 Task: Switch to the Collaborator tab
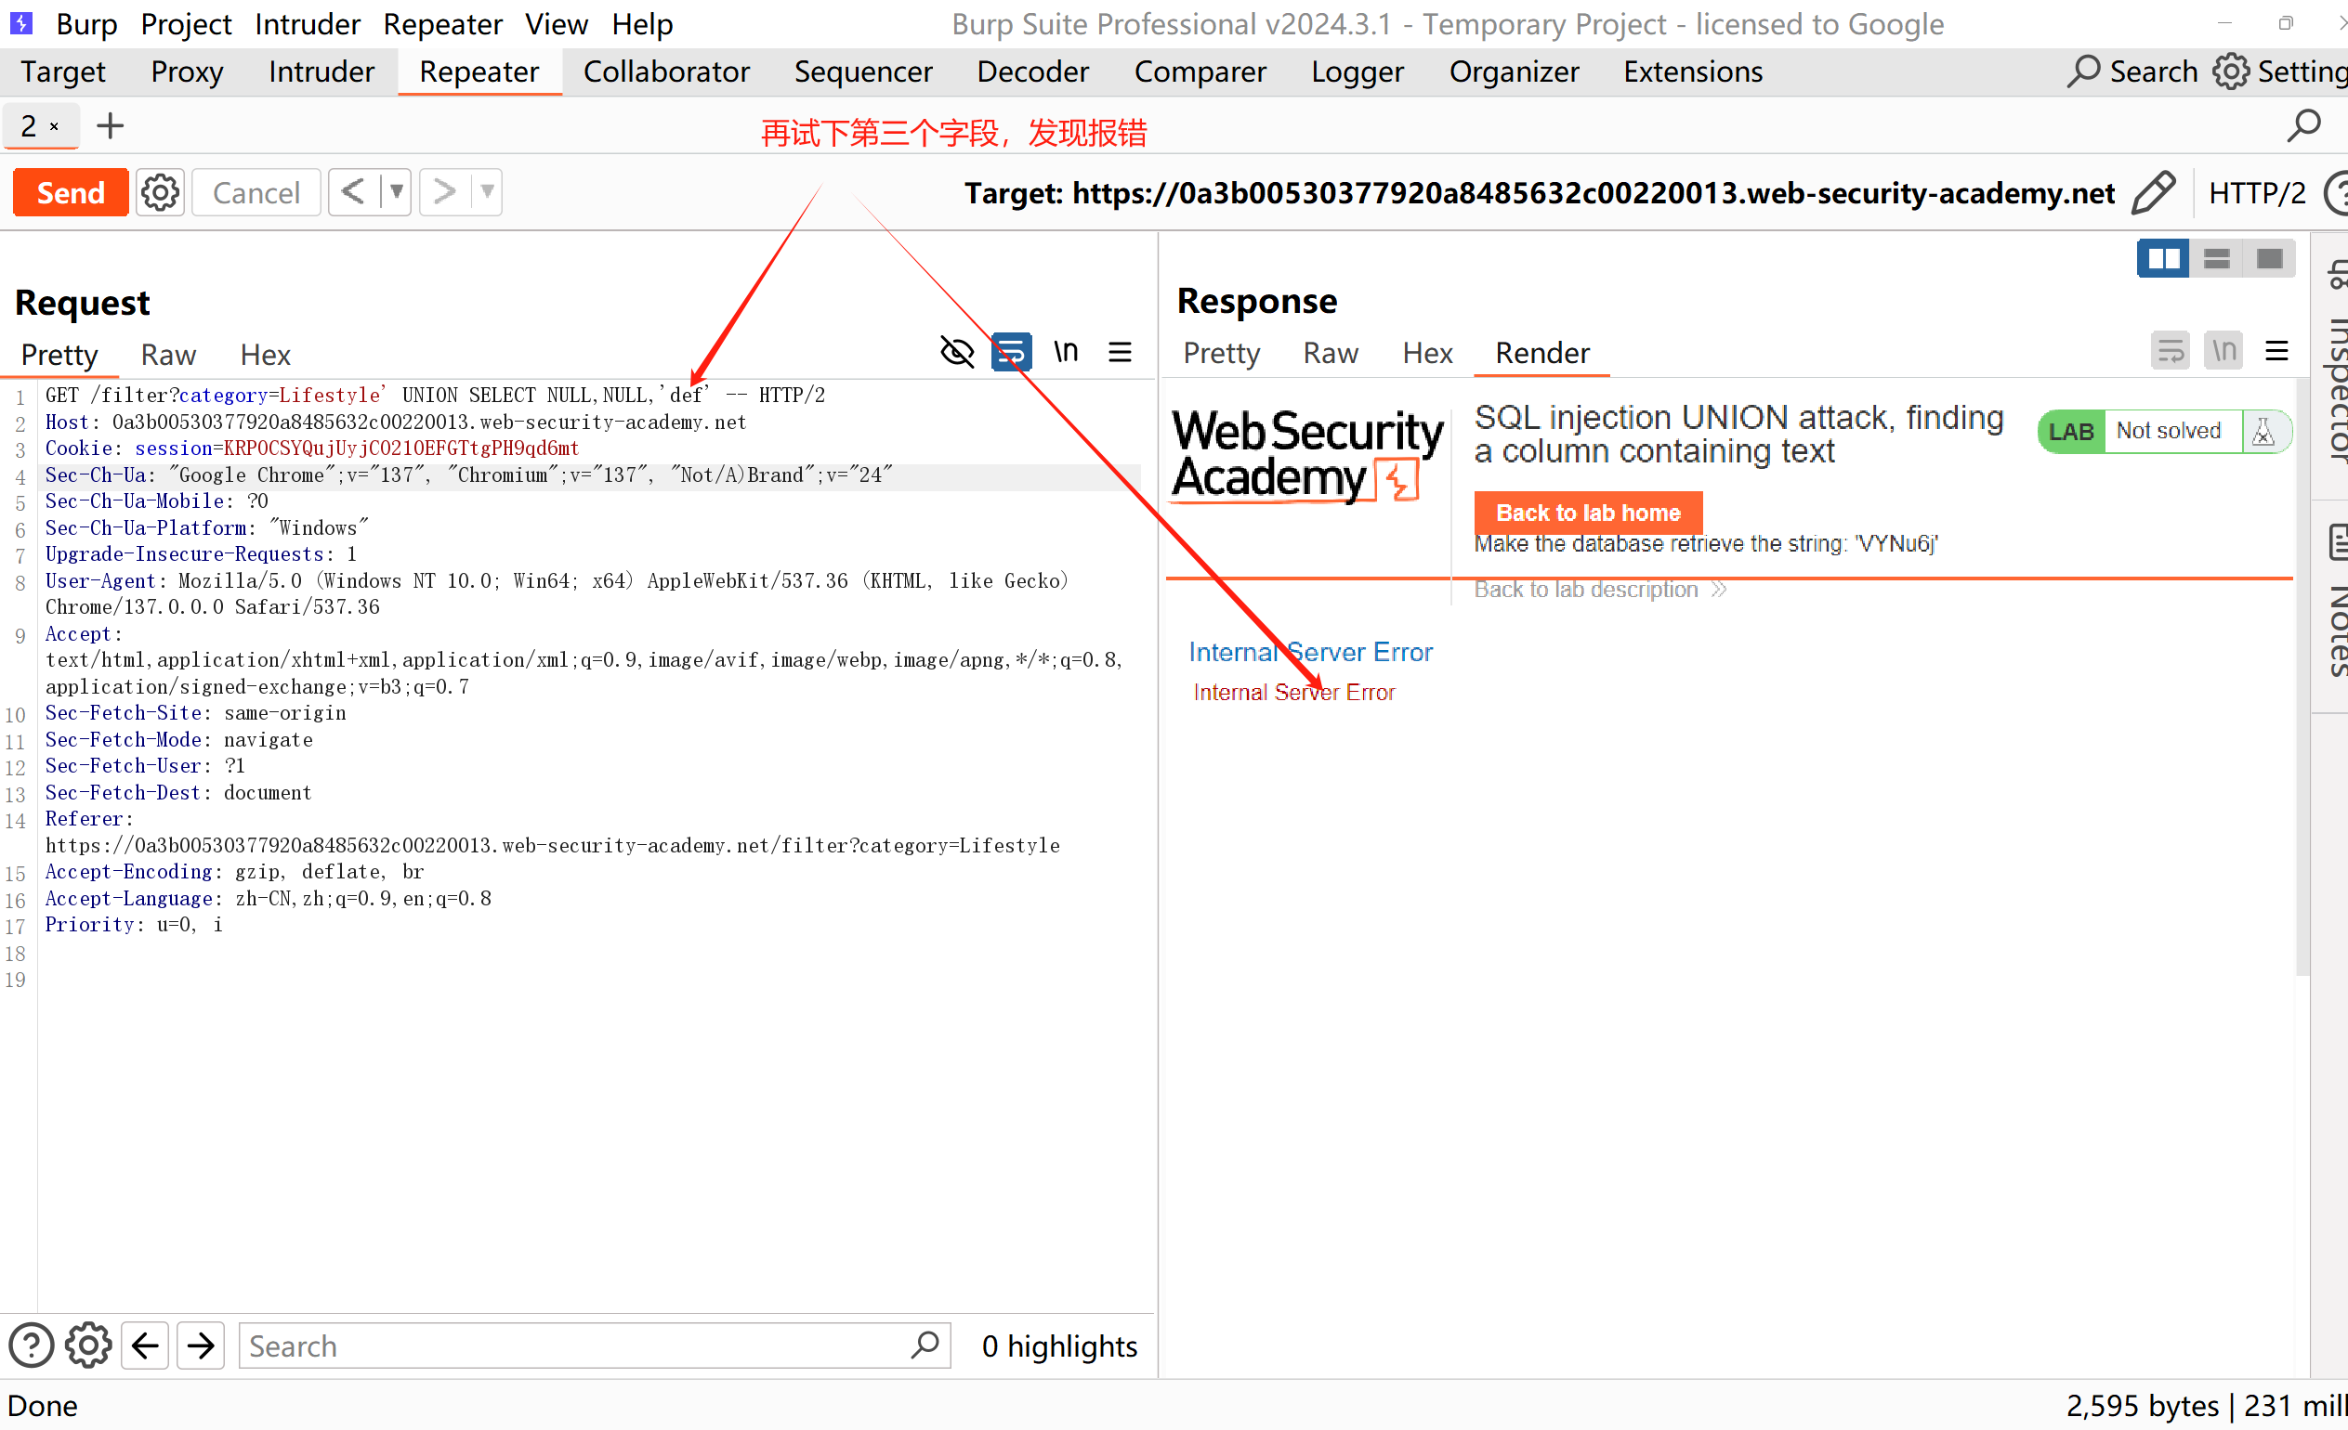(x=666, y=71)
